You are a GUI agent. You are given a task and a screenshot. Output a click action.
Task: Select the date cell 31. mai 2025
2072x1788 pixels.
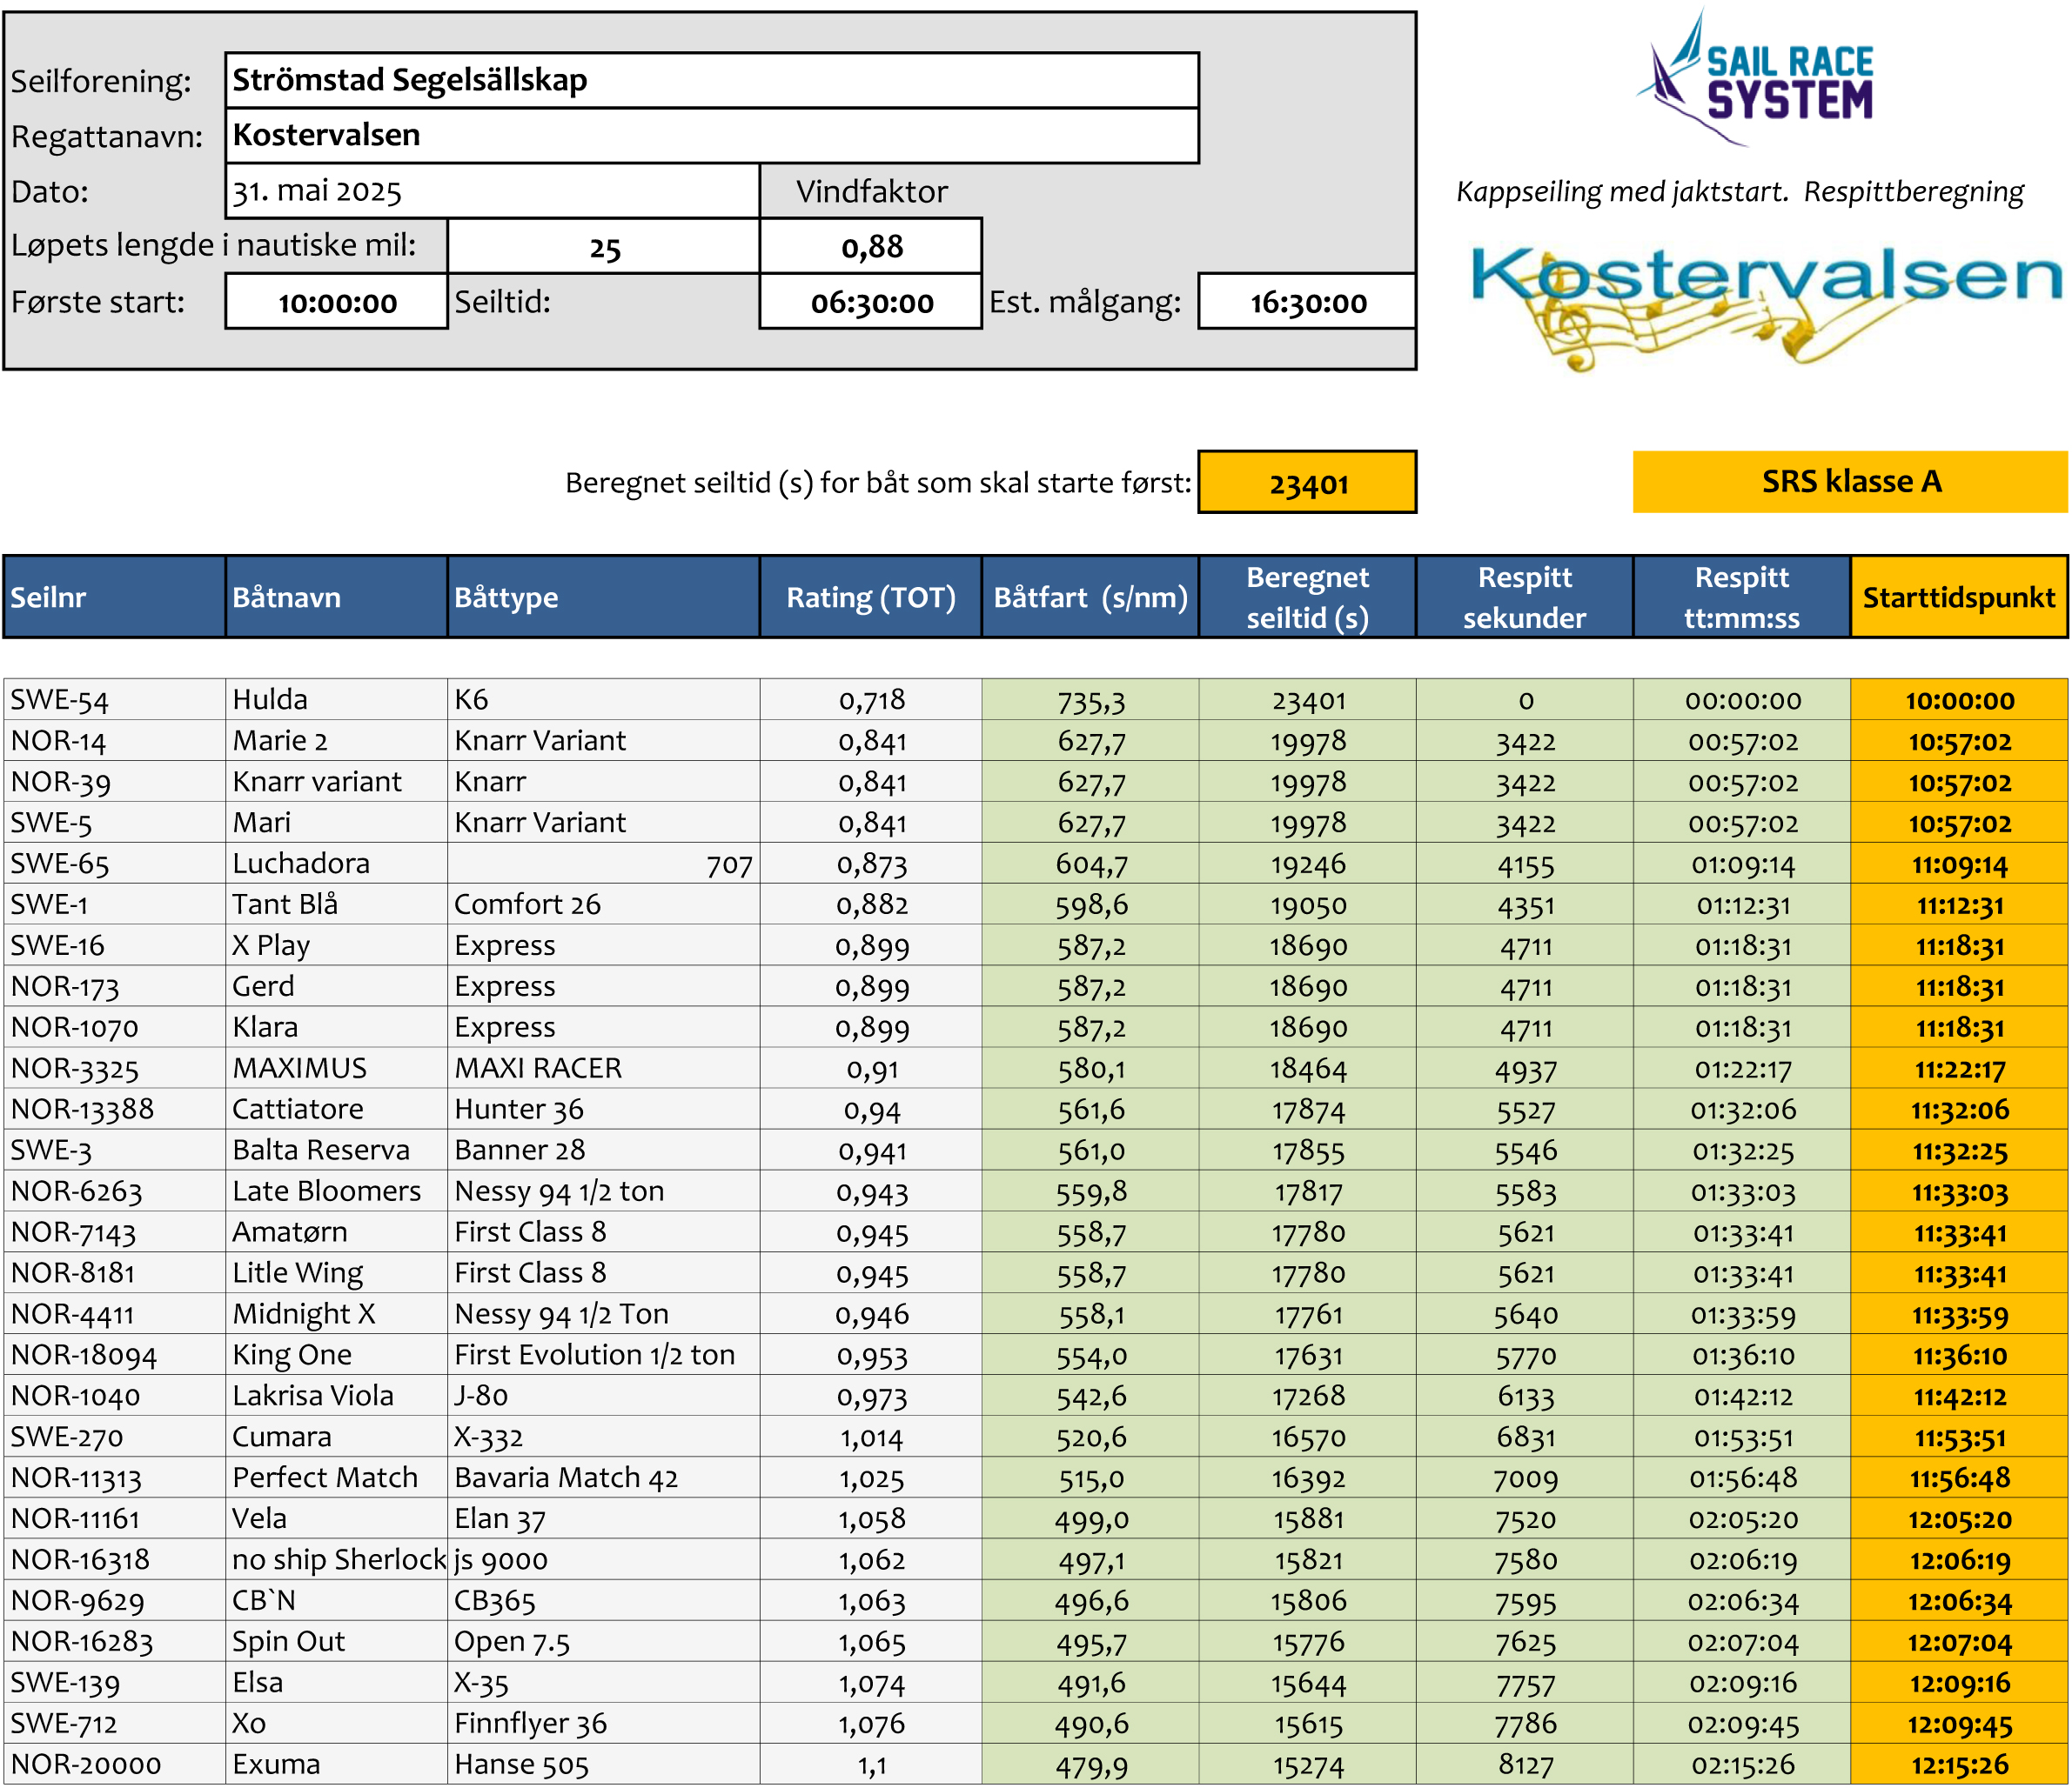[493, 191]
